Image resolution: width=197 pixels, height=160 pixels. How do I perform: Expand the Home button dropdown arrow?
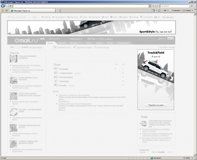(x=156, y=11)
